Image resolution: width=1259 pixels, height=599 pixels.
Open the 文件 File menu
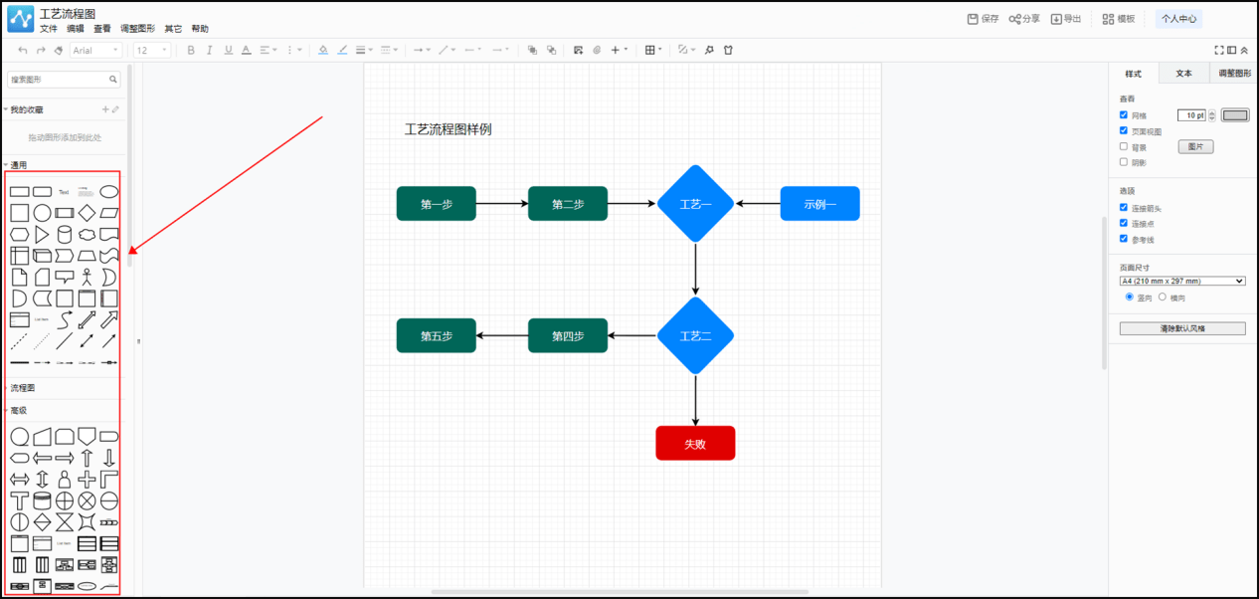(49, 29)
